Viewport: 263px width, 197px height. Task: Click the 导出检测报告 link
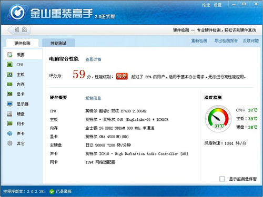pos(226,40)
